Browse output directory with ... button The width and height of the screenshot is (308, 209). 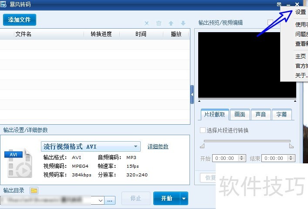click(110, 201)
